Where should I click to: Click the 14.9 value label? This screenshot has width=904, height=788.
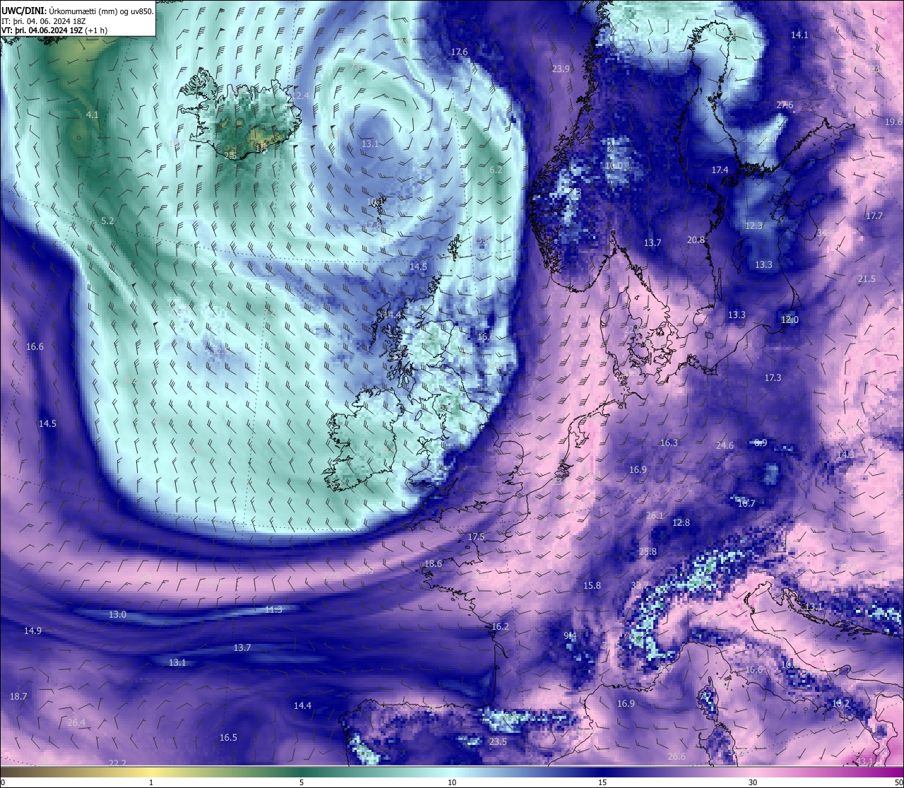click(32, 630)
